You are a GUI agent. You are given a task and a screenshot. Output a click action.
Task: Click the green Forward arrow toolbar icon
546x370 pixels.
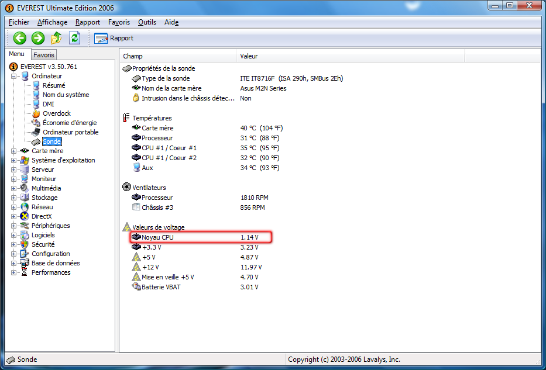click(38, 38)
